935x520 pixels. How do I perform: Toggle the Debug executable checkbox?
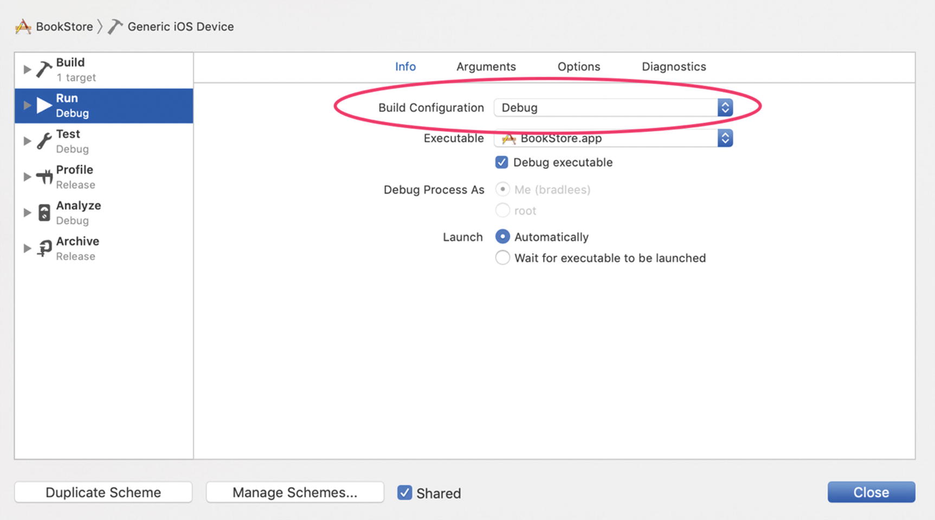(501, 162)
